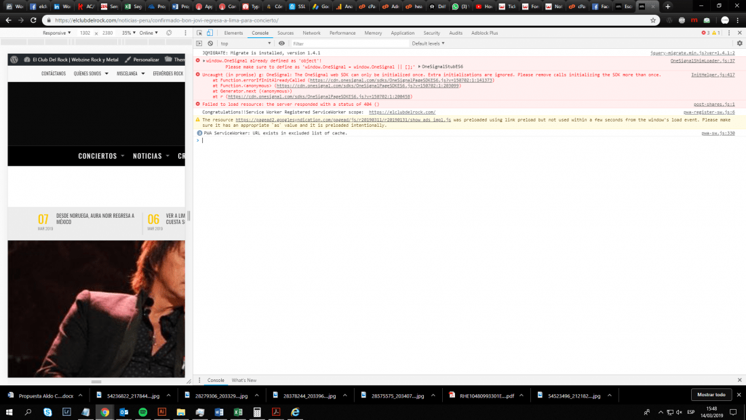746x420 pixels.
Task: Open the InitHelper.js:417 source link
Action: pos(713,75)
